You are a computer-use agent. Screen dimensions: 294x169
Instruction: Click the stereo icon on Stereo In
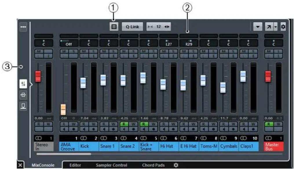pyautogui.click(x=39, y=138)
